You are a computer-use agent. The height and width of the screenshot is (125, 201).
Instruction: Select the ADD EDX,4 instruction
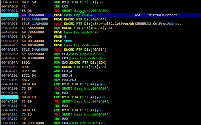[63, 75]
